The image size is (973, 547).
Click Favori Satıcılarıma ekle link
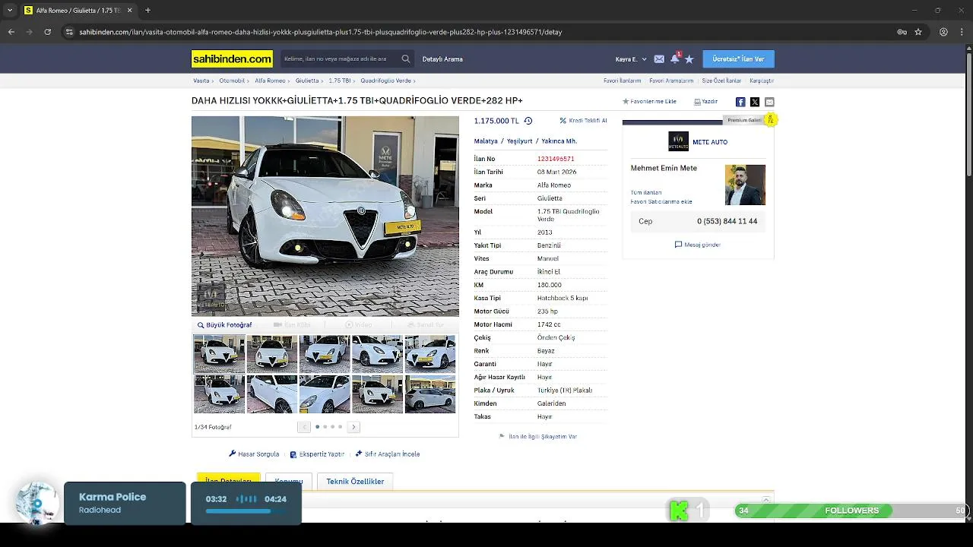pos(661,201)
